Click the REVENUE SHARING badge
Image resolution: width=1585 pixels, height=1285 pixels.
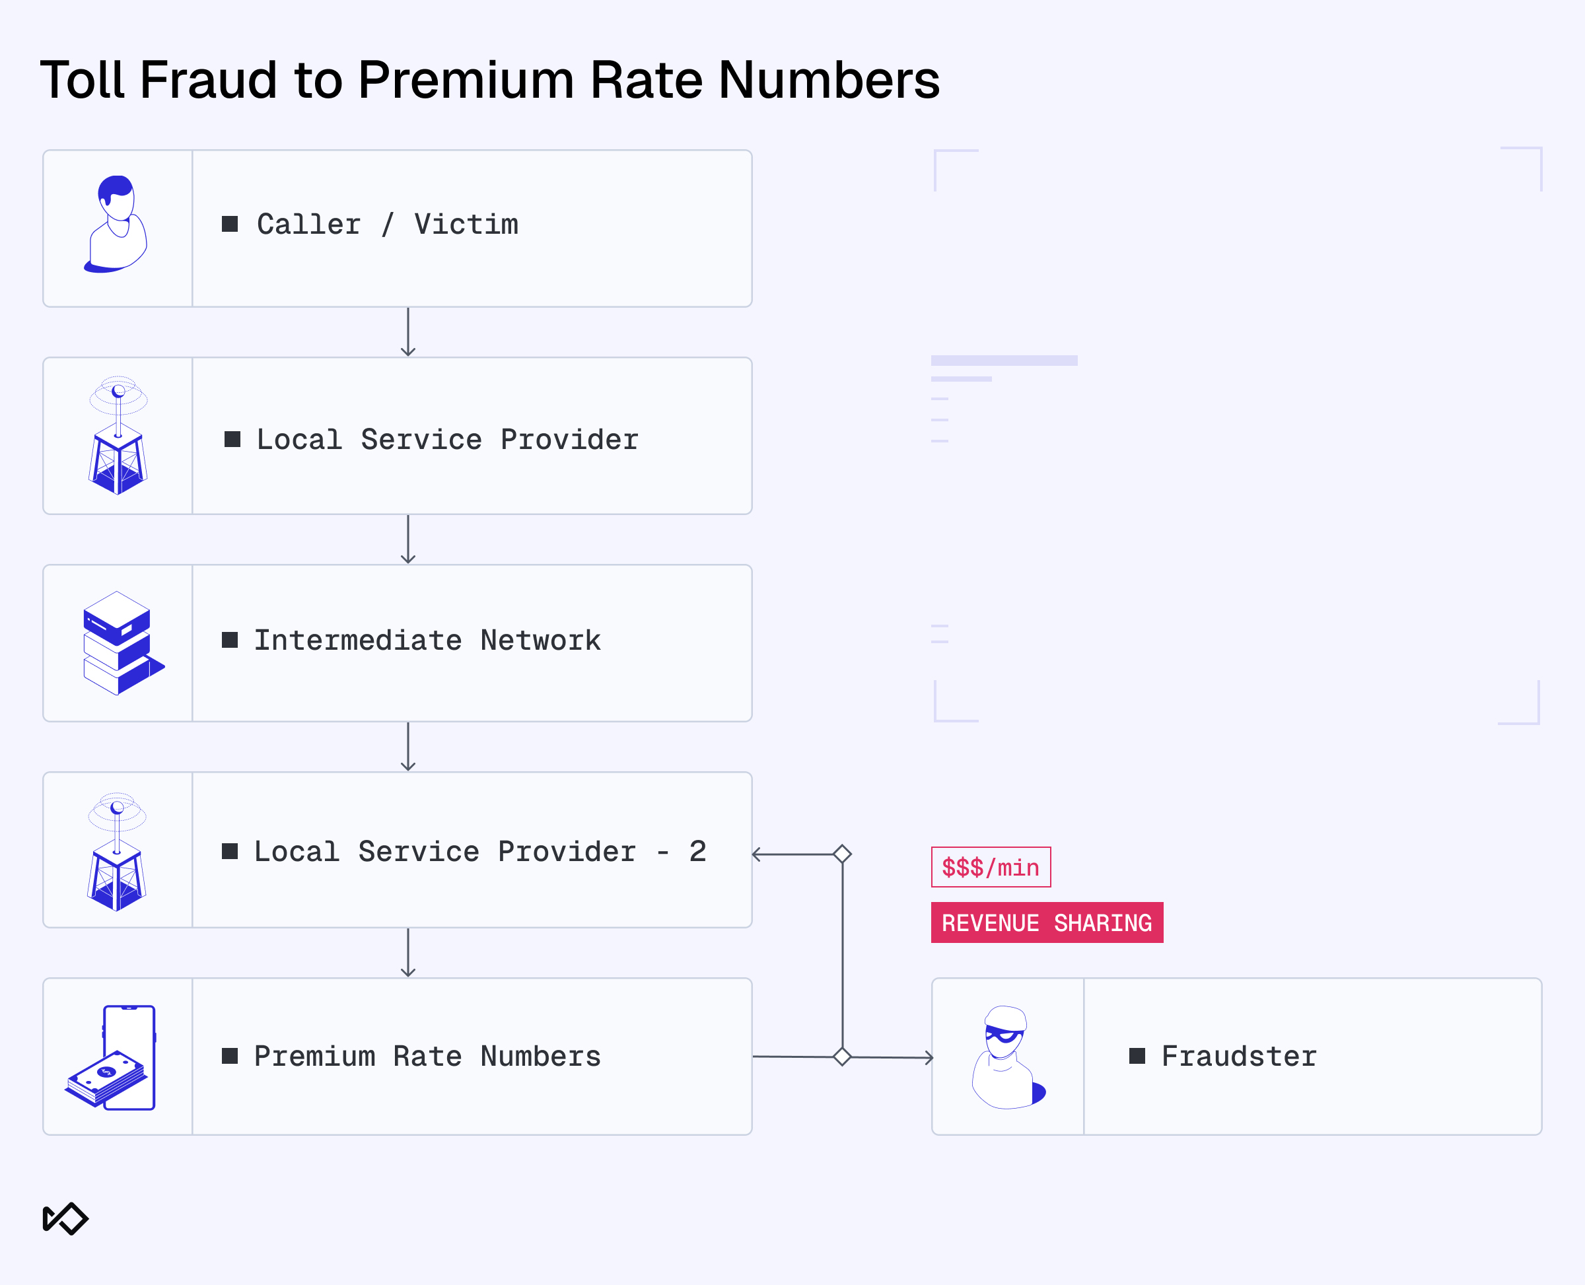click(1046, 922)
